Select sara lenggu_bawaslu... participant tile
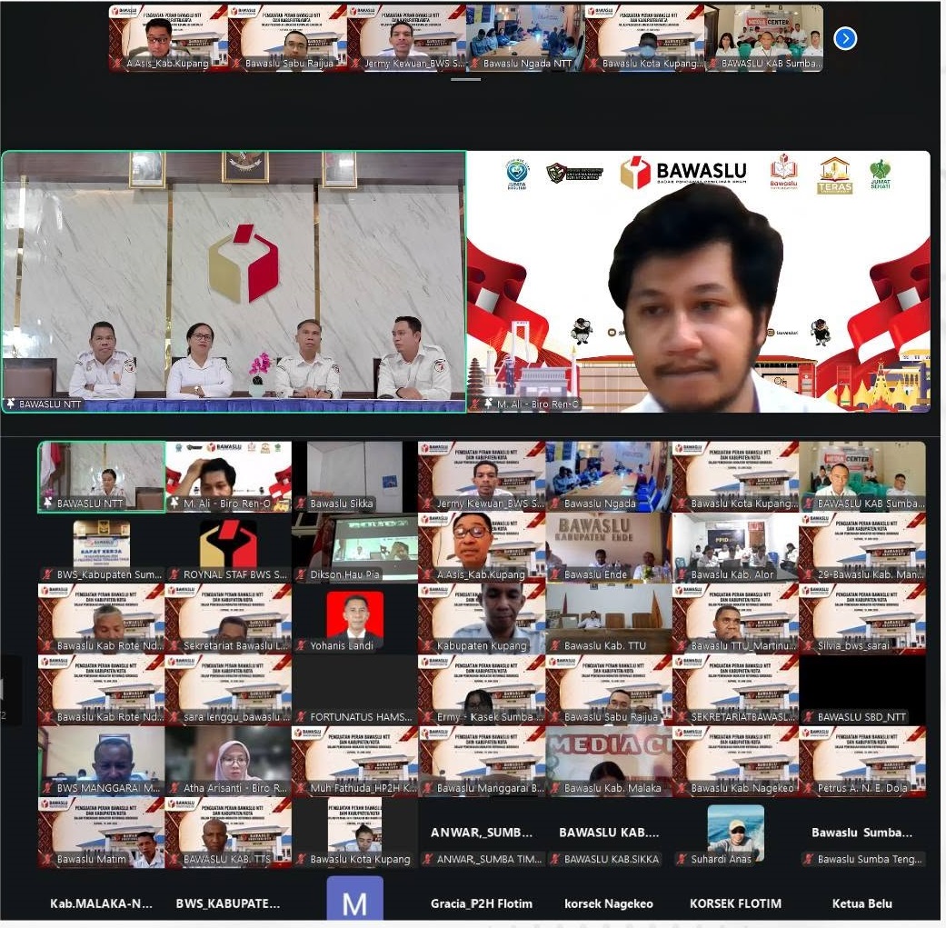 pyautogui.click(x=228, y=690)
